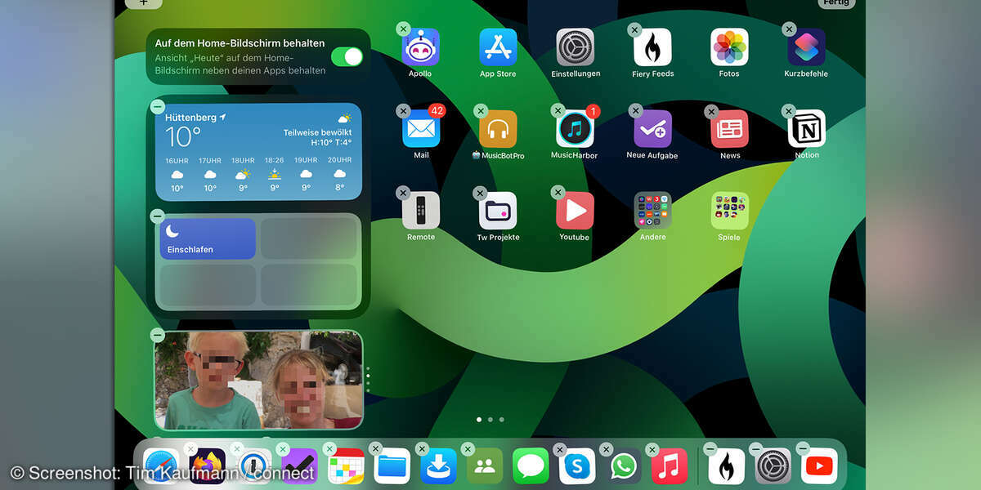Delete Skype via its dock x badge

(560, 449)
